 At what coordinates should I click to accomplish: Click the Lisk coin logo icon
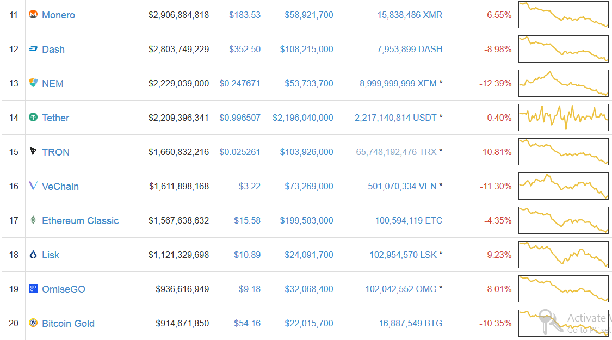33,255
